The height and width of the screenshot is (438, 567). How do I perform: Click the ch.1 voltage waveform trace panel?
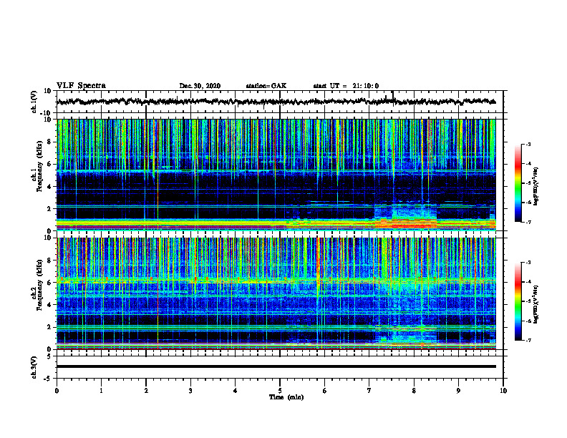280,102
